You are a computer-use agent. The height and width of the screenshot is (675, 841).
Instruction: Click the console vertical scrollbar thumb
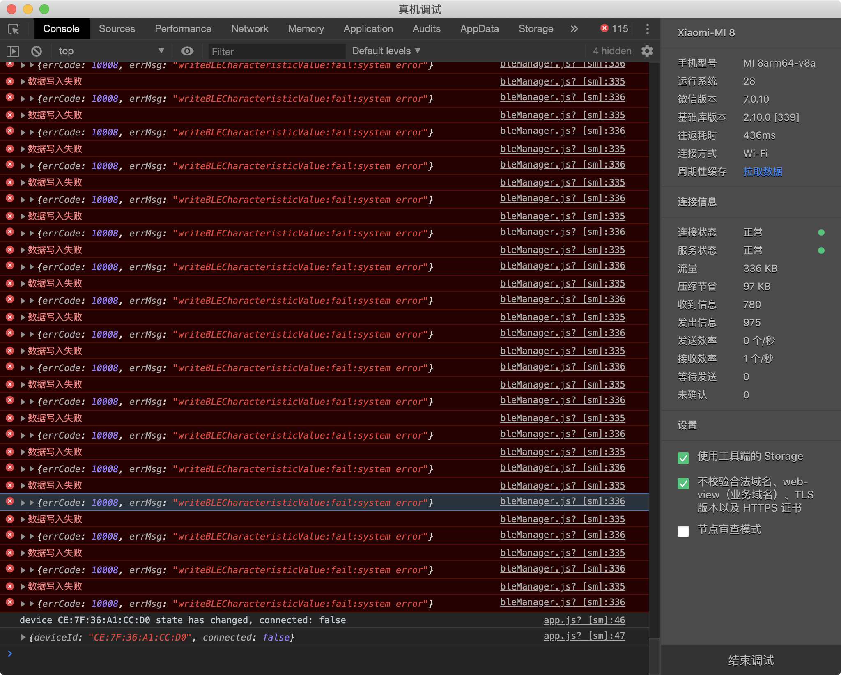click(654, 656)
